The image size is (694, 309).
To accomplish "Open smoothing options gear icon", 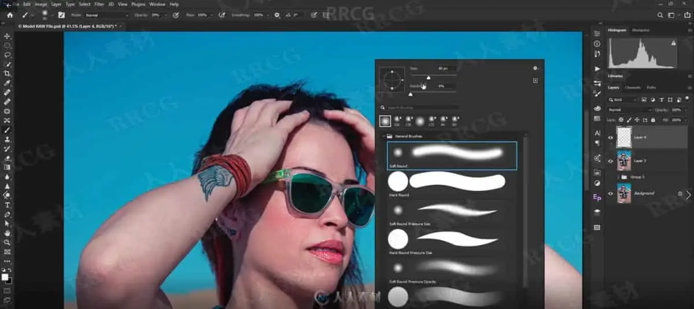I will tap(277, 15).
